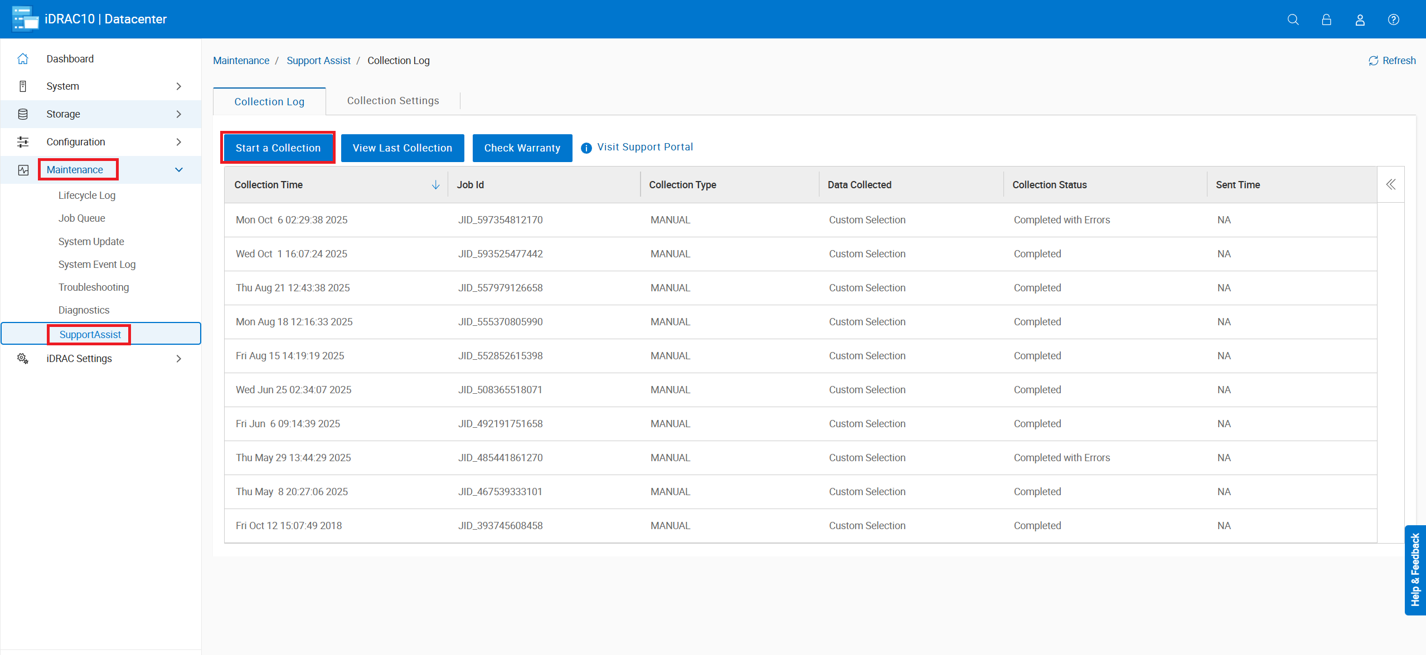
Task: Expand the iDRAC Settings chevron
Action: pyautogui.click(x=178, y=358)
